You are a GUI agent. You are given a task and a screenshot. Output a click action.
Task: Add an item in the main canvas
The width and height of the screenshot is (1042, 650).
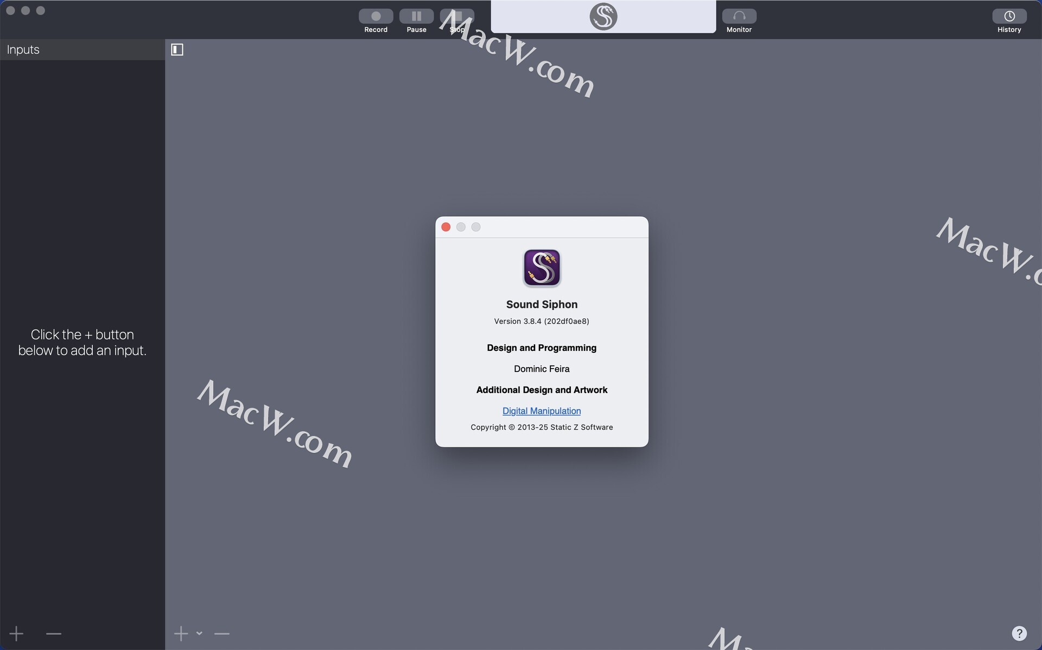point(181,633)
